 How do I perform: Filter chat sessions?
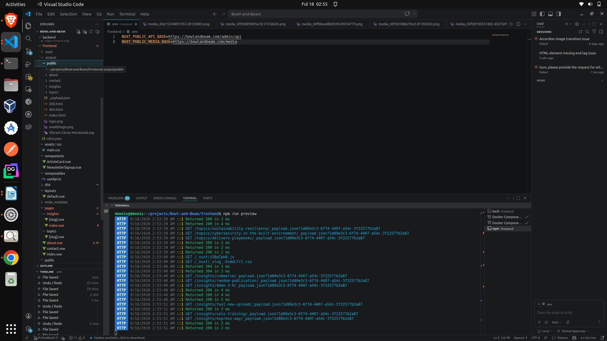pos(594,32)
